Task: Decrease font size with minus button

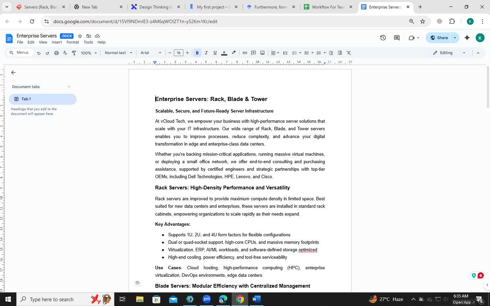Action: click(x=170, y=53)
